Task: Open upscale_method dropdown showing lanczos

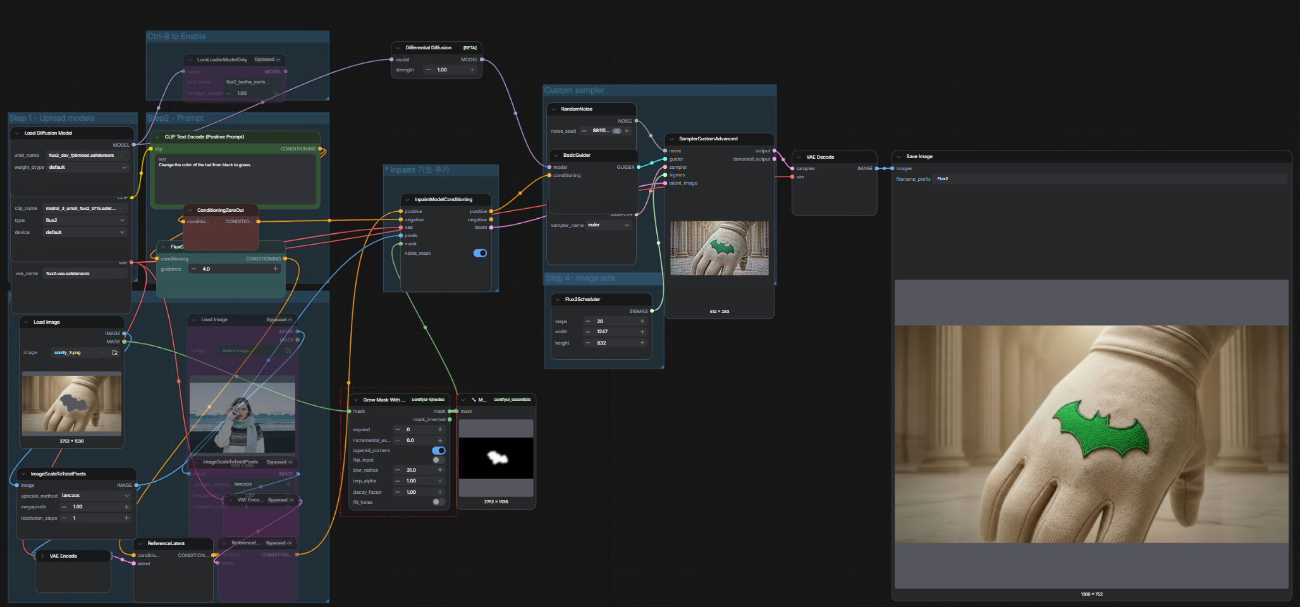Action: (95, 496)
